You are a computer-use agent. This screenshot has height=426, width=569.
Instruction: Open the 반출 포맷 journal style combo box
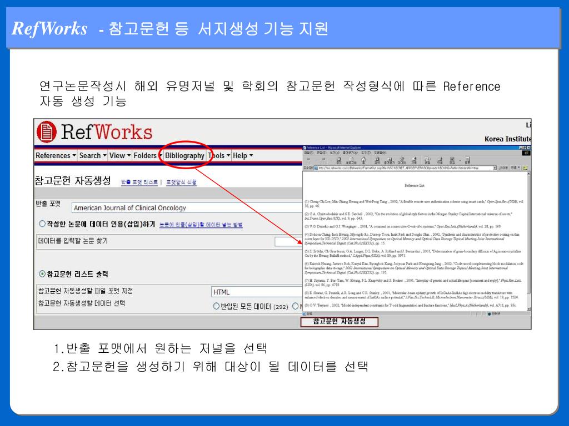pyautogui.click(x=187, y=207)
